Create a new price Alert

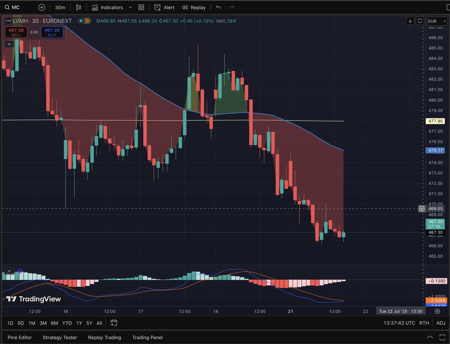(164, 7)
